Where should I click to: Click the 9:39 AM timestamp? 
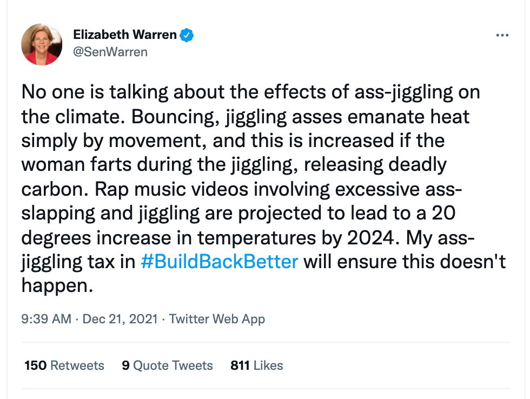46,319
